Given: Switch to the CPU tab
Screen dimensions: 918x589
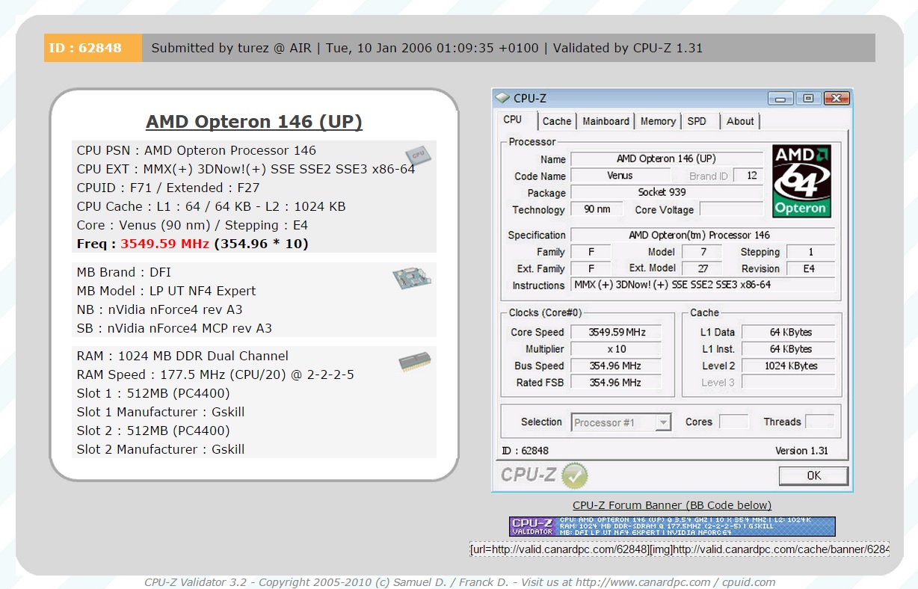Looking at the screenshot, I should tap(513, 120).
